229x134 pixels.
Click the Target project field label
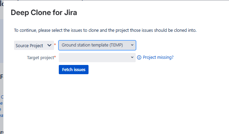(x=40, y=57)
